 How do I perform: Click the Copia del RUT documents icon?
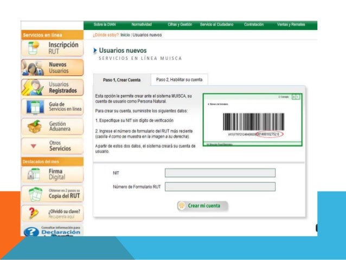click(36, 194)
